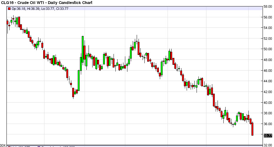This screenshot has width=274, height=147.
Task: Select the red candle at the 41 low
Action: (73, 92)
